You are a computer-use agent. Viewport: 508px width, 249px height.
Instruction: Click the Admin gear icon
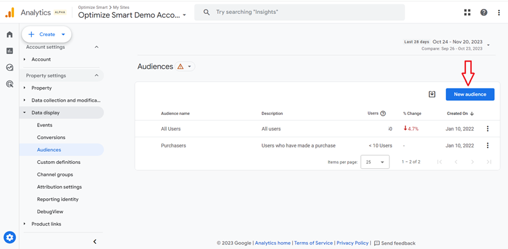tap(10, 238)
